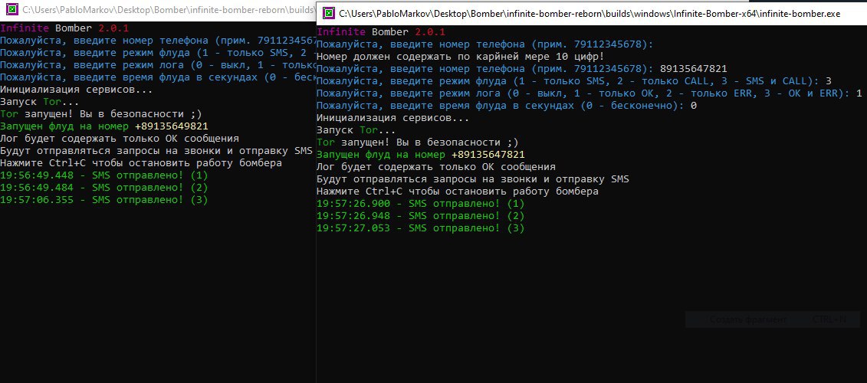The image size is (867, 383).
Task: Click log entry 19:57:27.053 SMS отправлено (3)
Action: 420,228
